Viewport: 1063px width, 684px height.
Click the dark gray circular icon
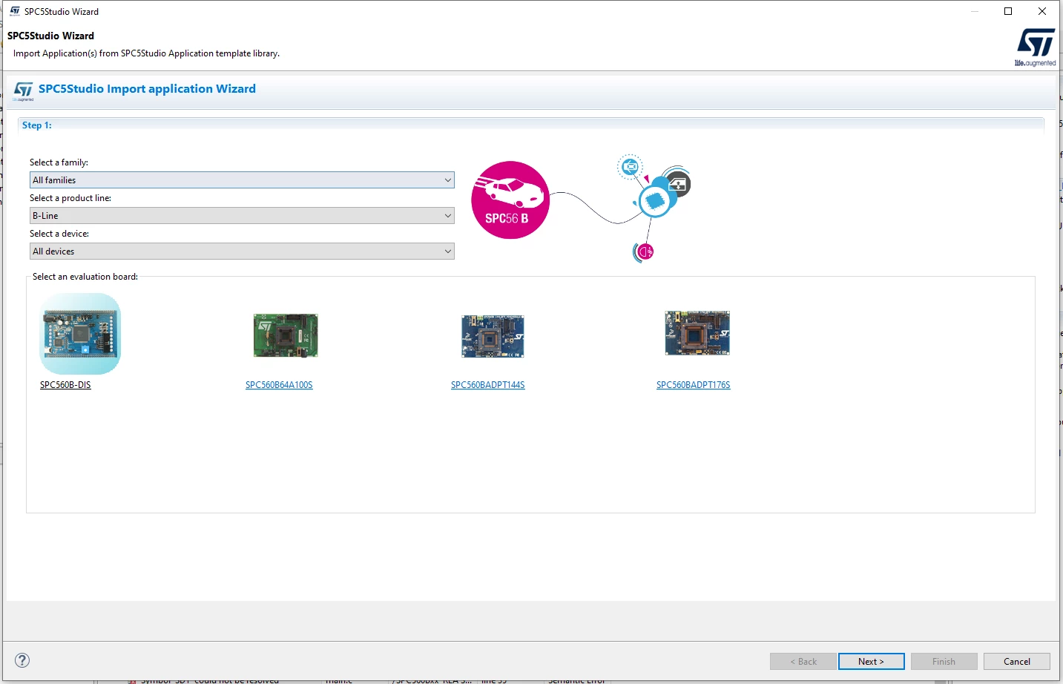[x=678, y=184]
